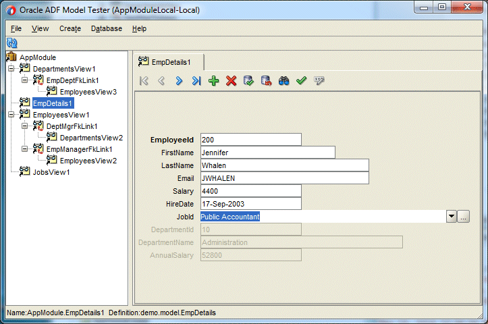This screenshot has height=324, width=488.
Task: Collapse the EmployeesView1 tree node
Action: click(x=11, y=114)
